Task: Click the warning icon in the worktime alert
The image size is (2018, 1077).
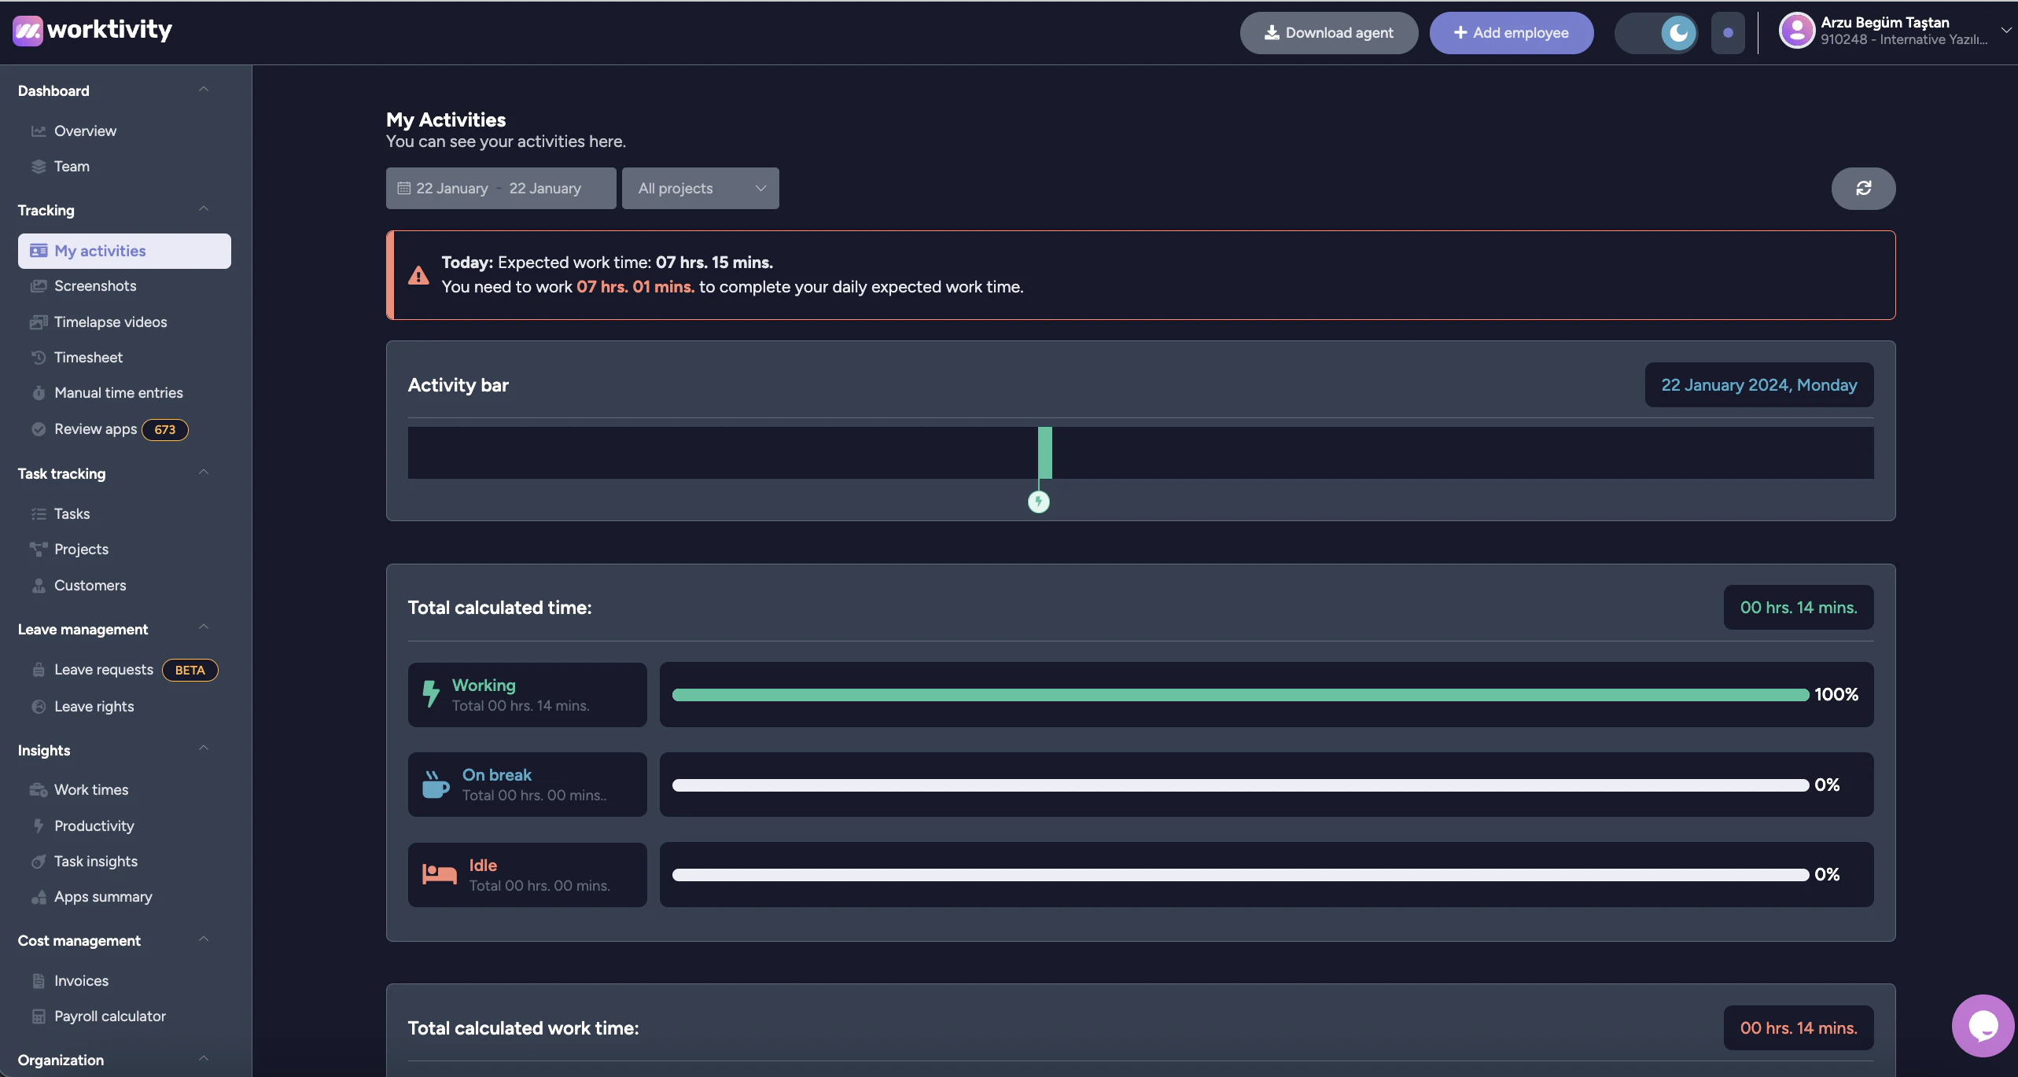Action: tap(418, 275)
